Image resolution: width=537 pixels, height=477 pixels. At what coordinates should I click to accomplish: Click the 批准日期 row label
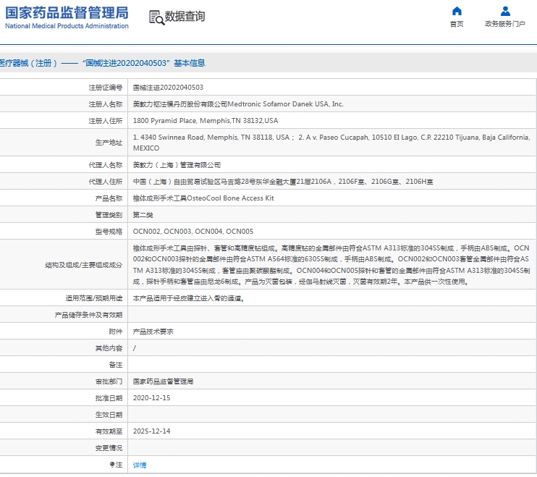(109, 398)
